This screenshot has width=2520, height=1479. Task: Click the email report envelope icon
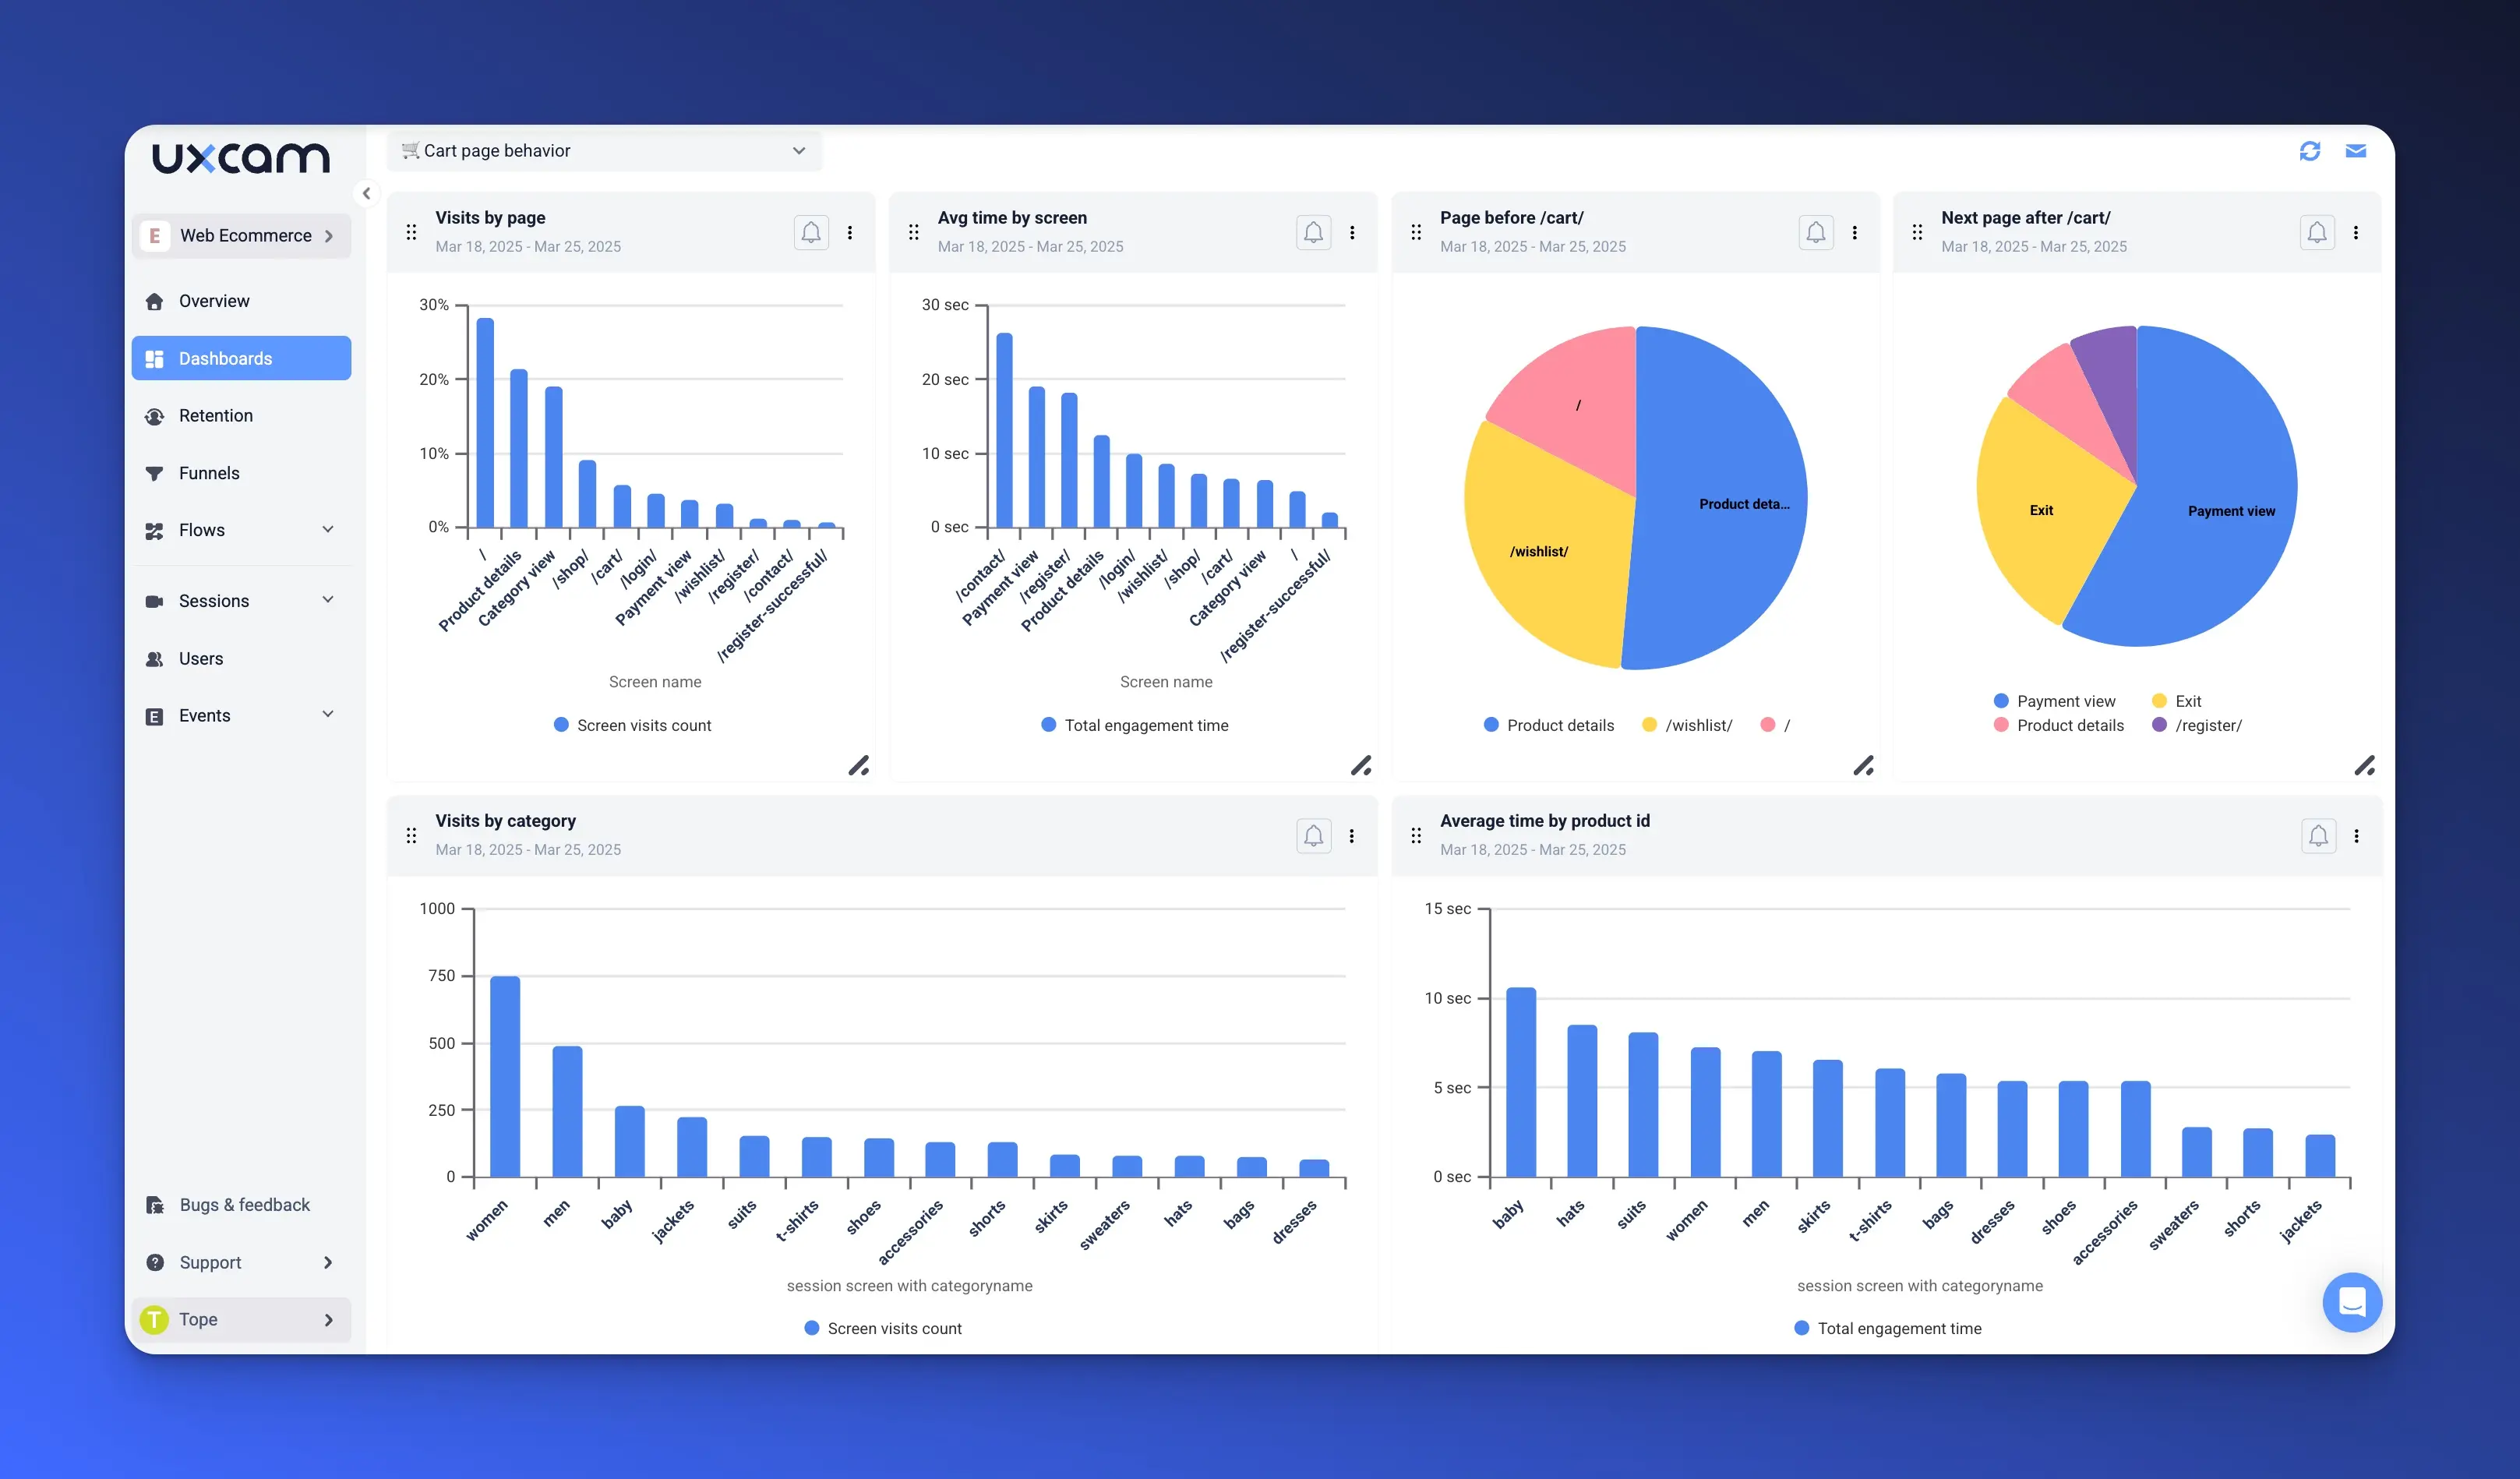click(x=2355, y=151)
